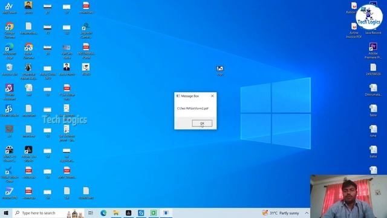Open the Windows Start menu
The image size is (387, 218).
click(x=6, y=213)
